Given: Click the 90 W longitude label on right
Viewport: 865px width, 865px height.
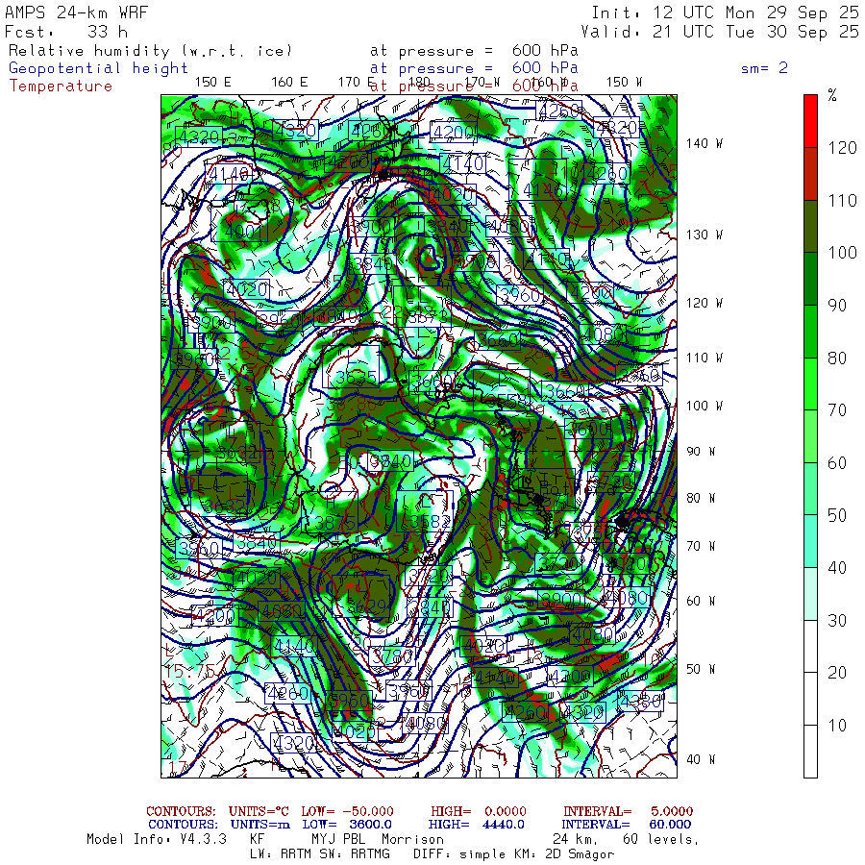Looking at the screenshot, I should 704,452.
